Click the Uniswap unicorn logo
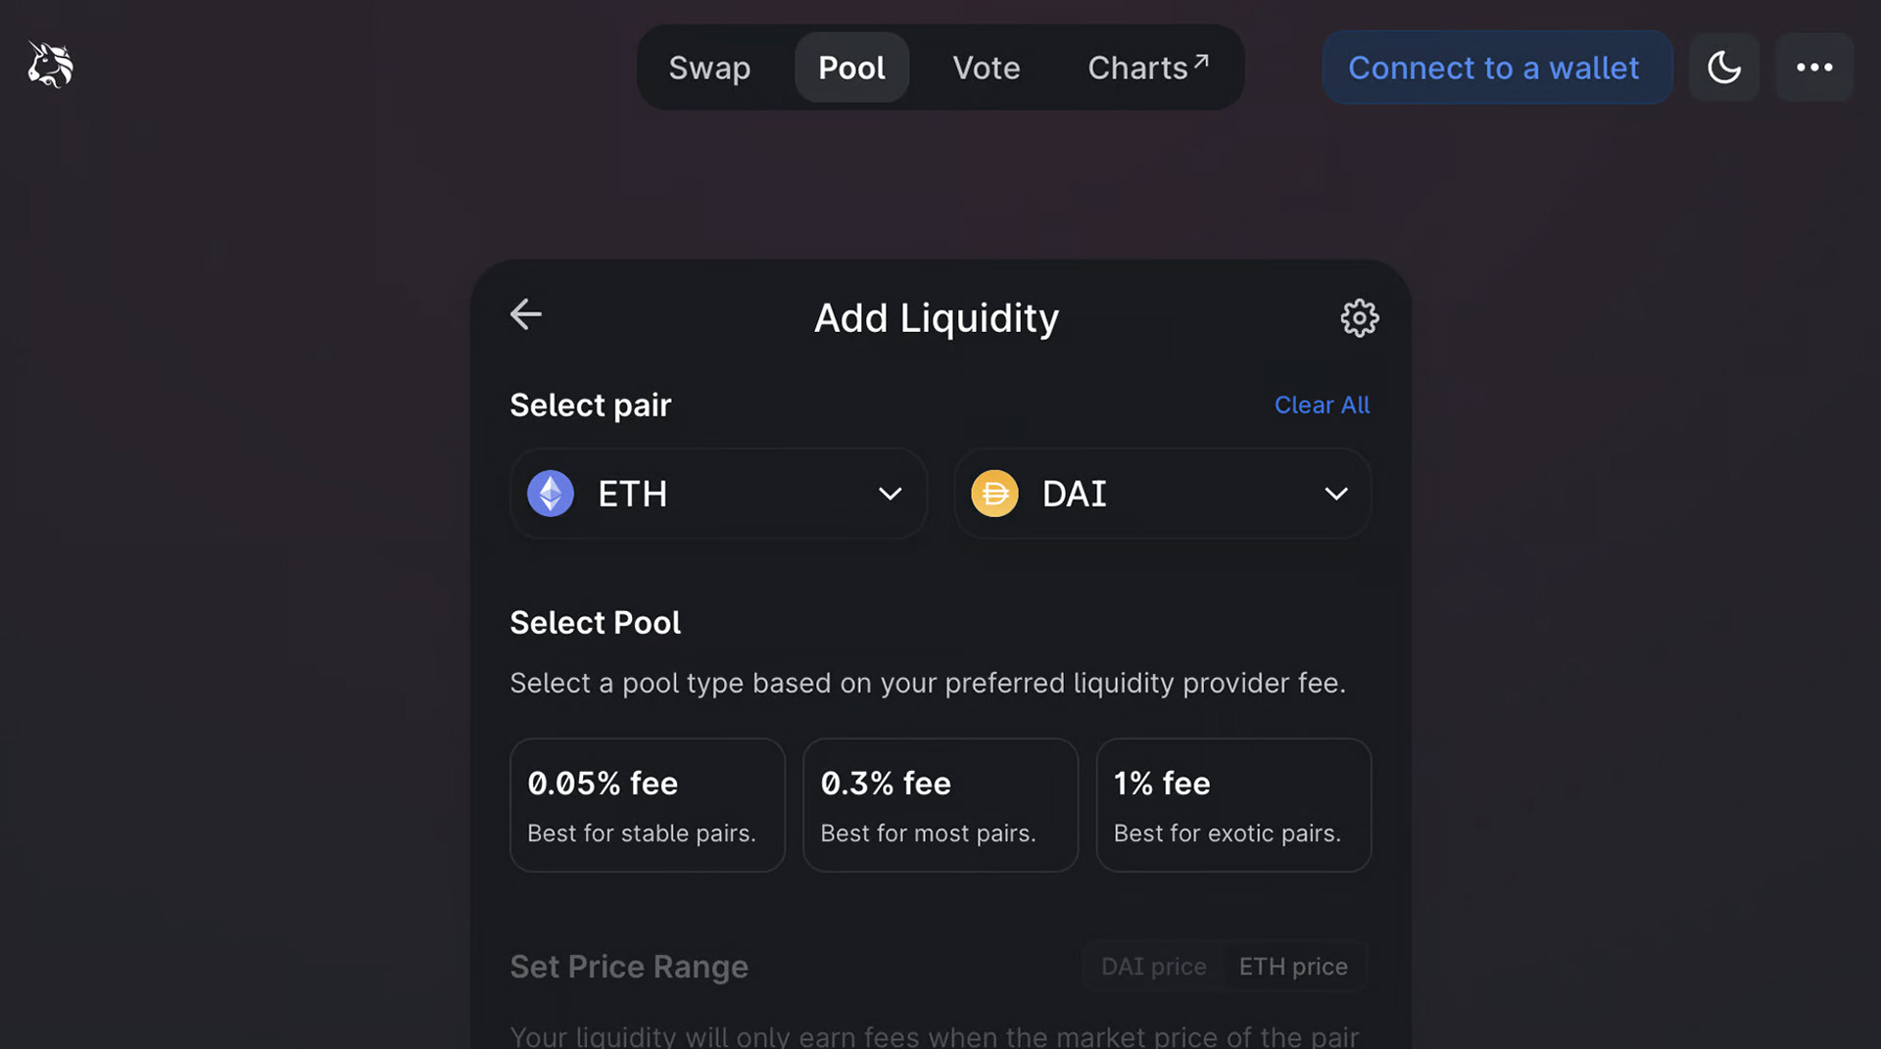 click(50, 66)
